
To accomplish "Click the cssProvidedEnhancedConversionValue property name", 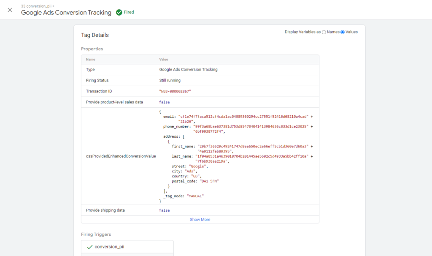I will point(121,156).
